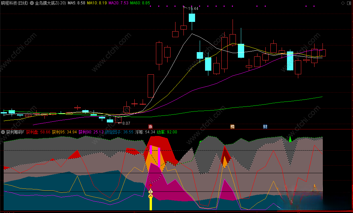Click the MA10: 8.19 label
Viewport: 353px width, 213px height.
coord(97,3)
